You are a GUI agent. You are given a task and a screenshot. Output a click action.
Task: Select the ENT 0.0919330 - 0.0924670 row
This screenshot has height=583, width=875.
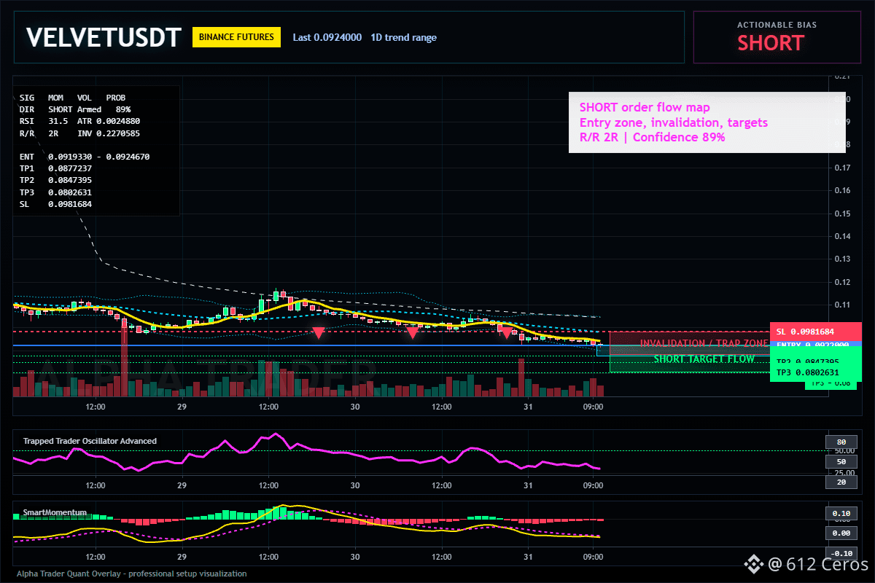85,157
